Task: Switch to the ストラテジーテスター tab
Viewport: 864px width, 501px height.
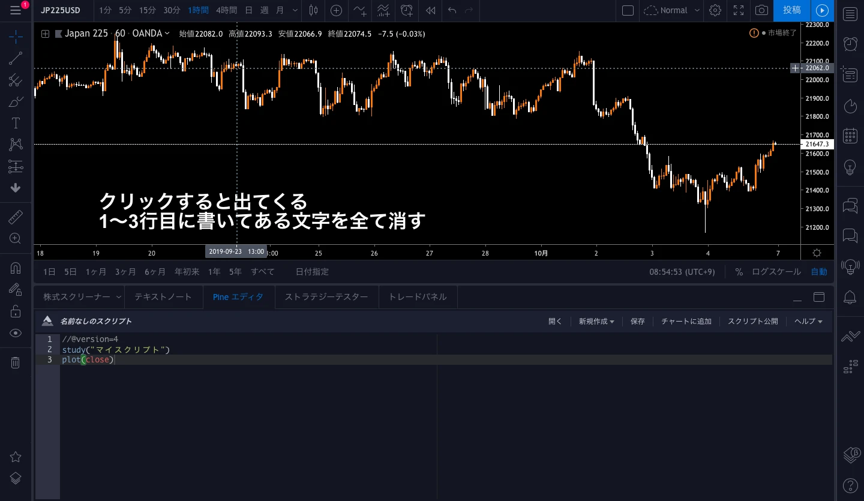Action: tap(326, 296)
